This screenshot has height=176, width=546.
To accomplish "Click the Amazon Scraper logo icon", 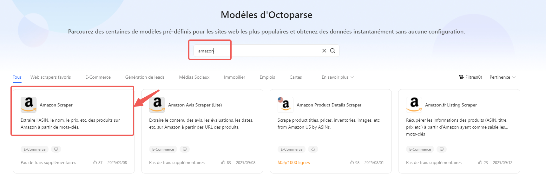I will coord(29,105).
